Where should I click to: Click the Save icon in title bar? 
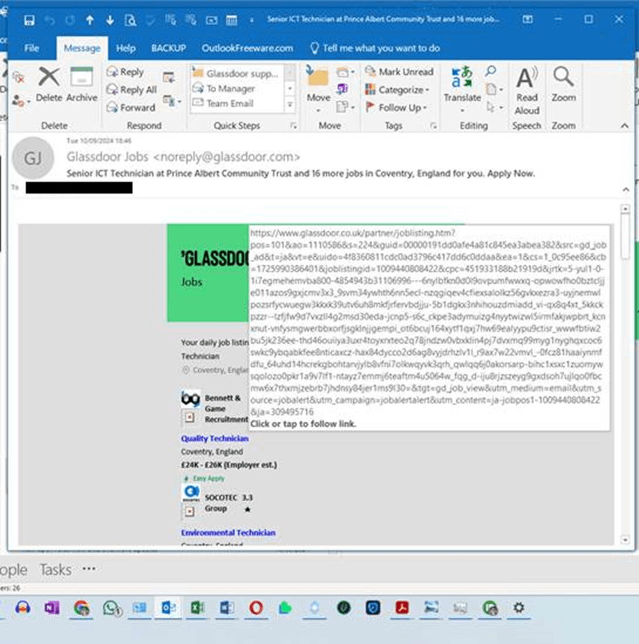28,20
